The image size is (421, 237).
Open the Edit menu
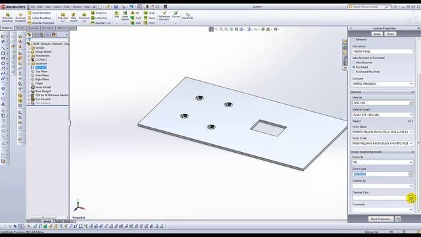(x=40, y=7)
